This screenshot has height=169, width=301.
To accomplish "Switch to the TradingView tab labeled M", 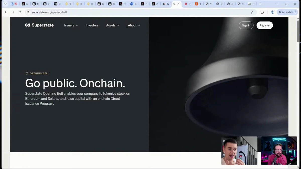I will point(36,4).
